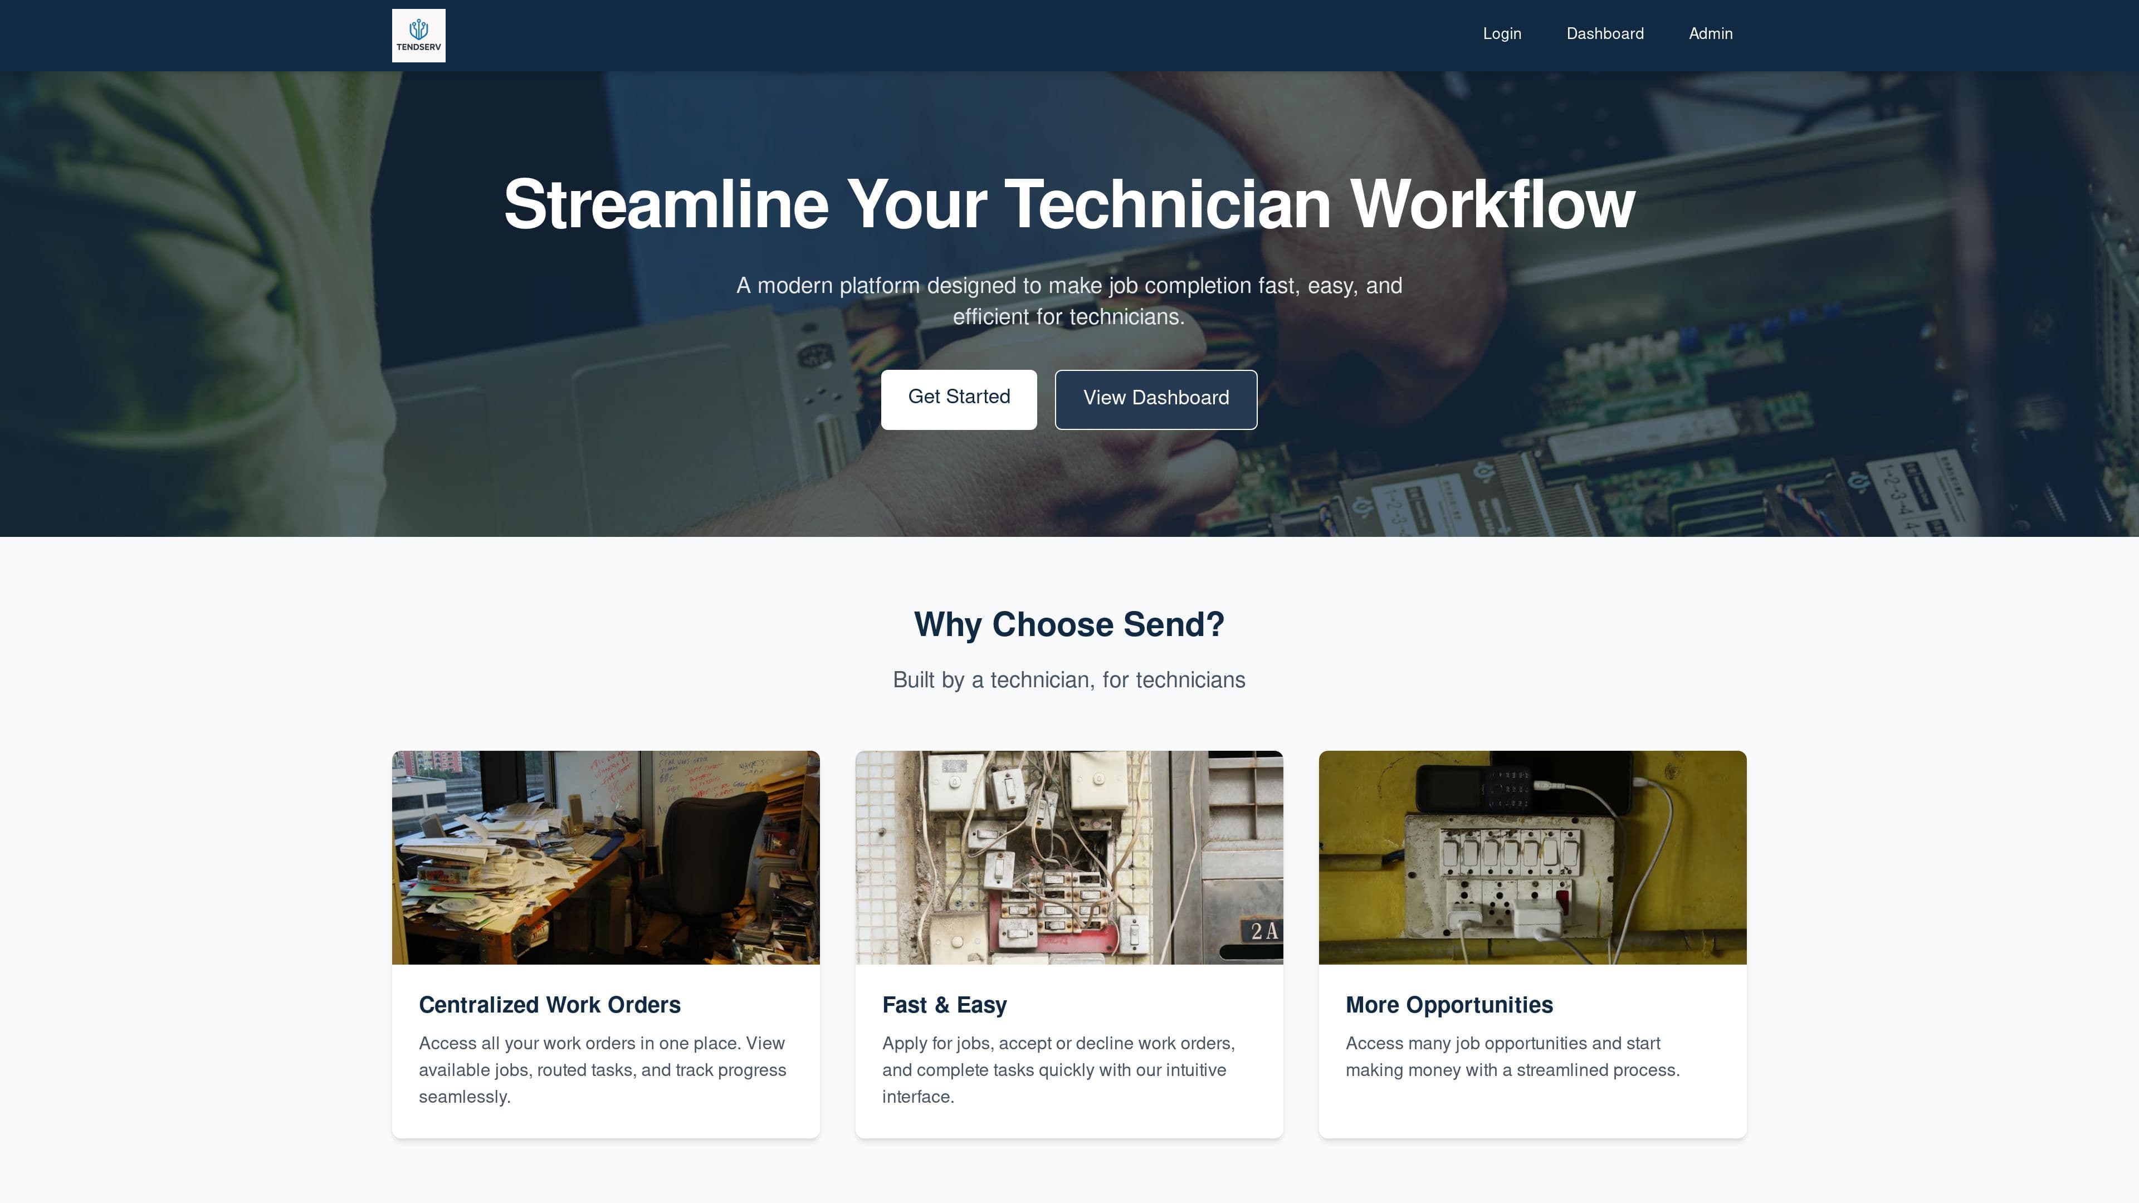
Task: Click the Built by a technician subtitle
Action: click(x=1069, y=680)
